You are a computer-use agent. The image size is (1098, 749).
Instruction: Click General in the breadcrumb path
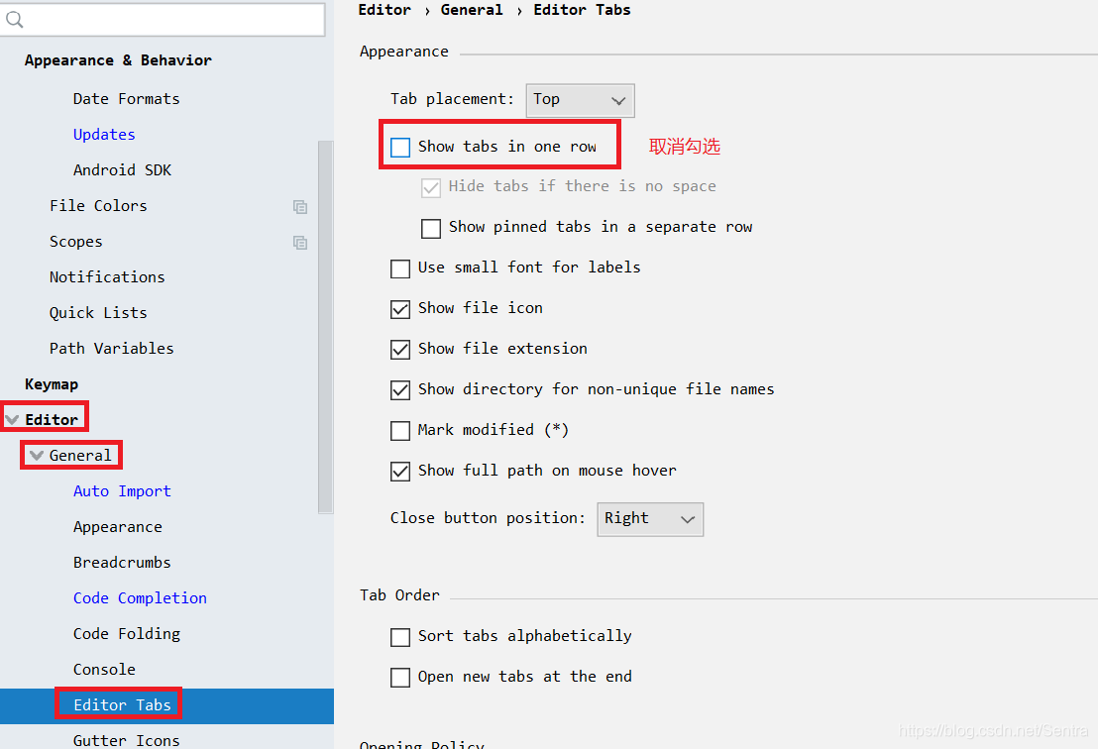(472, 10)
